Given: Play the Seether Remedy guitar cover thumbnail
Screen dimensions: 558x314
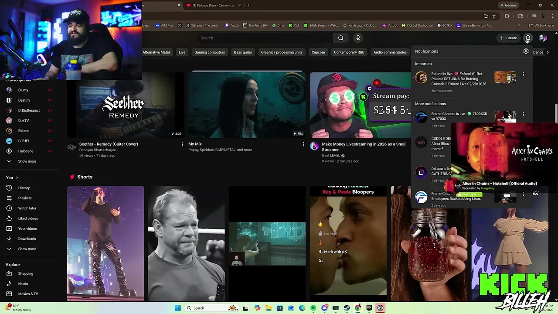Looking at the screenshot, I should pyautogui.click(x=126, y=105).
